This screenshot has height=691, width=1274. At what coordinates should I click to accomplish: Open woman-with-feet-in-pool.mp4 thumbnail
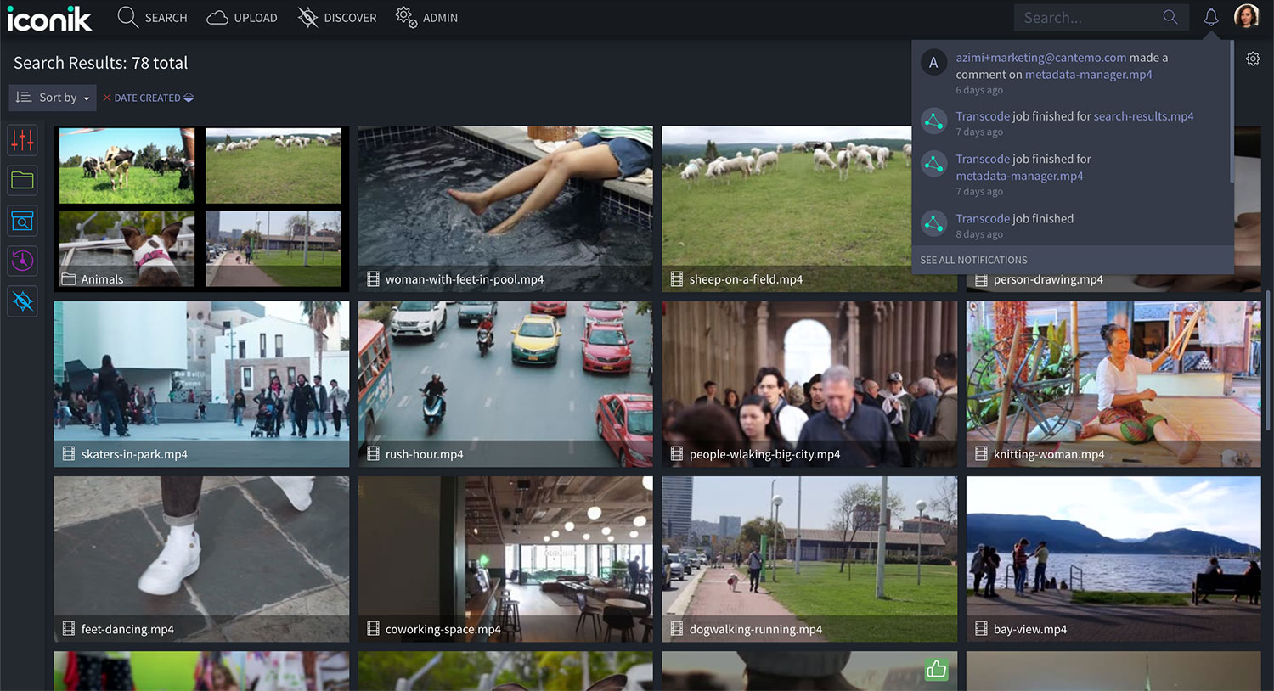(505, 209)
